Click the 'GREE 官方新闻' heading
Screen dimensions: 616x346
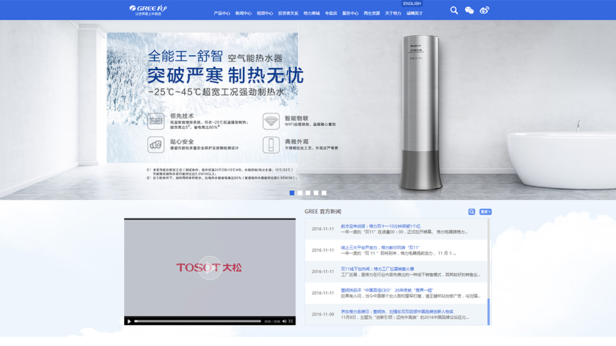323,211
